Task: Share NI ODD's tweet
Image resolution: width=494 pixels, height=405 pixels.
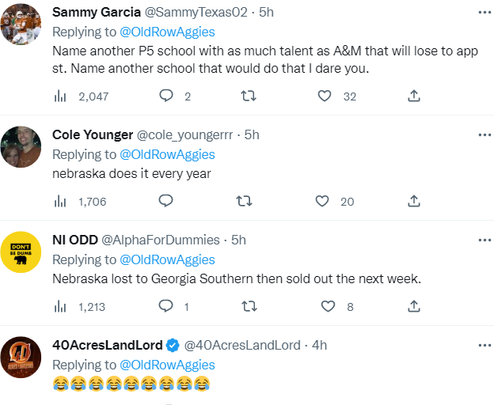Action: [413, 306]
